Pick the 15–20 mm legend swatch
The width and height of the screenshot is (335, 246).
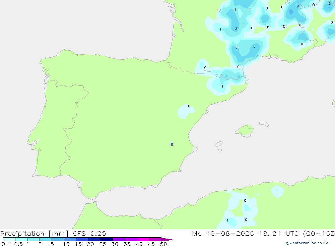point(82,239)
